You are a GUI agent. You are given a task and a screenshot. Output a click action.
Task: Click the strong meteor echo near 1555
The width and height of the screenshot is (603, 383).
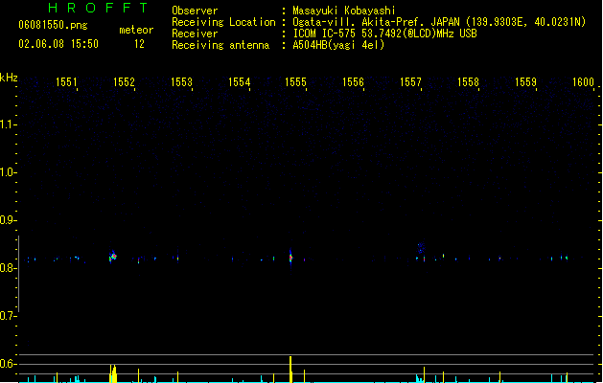[x=290, y=258]
